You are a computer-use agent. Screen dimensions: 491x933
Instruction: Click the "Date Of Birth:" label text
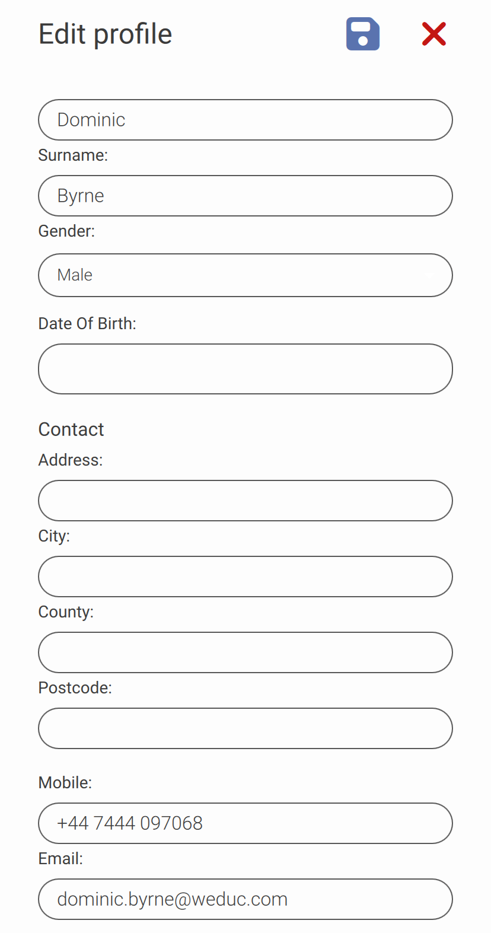coord(87,324)
